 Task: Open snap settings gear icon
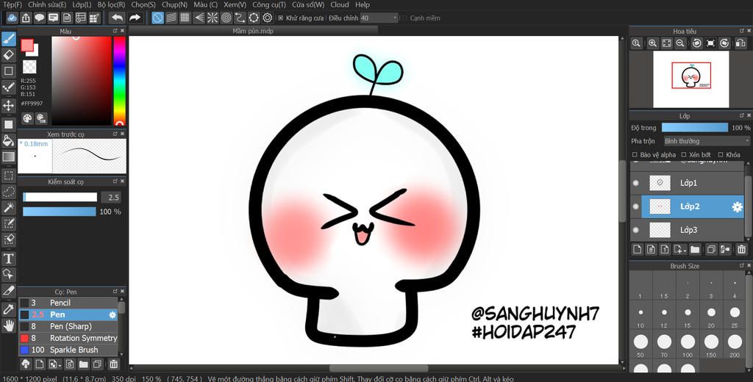pos(267,18)
